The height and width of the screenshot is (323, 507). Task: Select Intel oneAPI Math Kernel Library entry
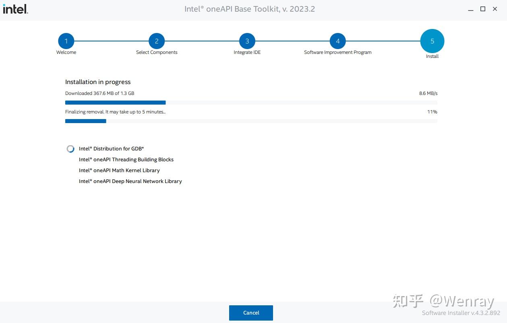pos(119,170)
